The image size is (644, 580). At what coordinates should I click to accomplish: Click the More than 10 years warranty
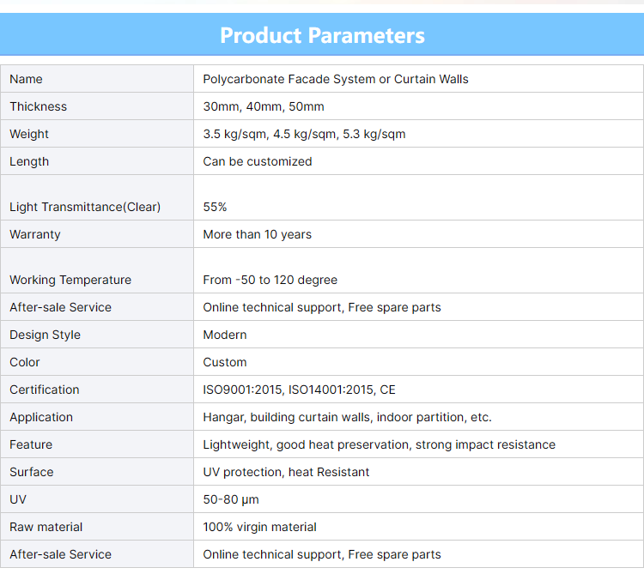258,234
